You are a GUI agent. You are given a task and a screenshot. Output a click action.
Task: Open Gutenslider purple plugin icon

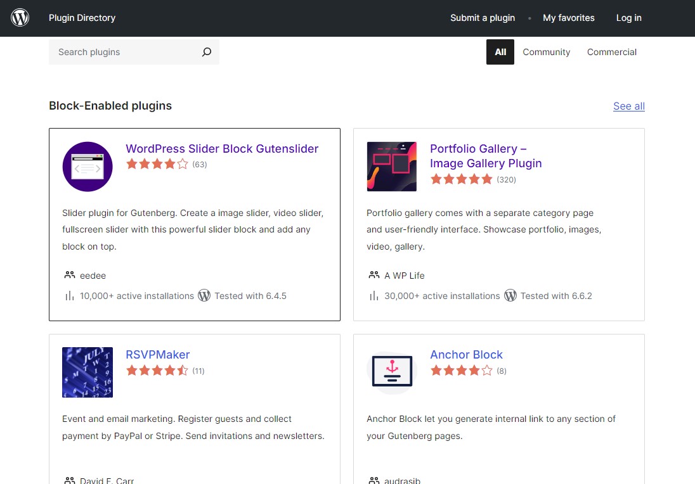88,167
